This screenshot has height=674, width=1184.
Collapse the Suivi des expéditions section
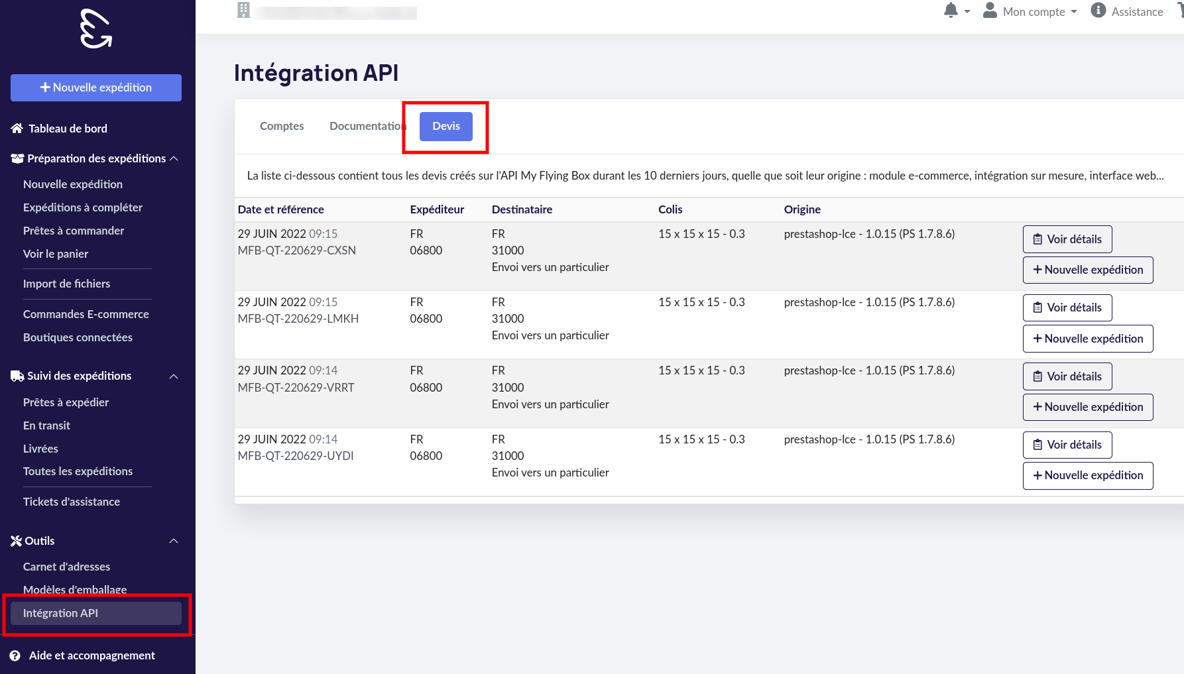(x=174, y=376)
